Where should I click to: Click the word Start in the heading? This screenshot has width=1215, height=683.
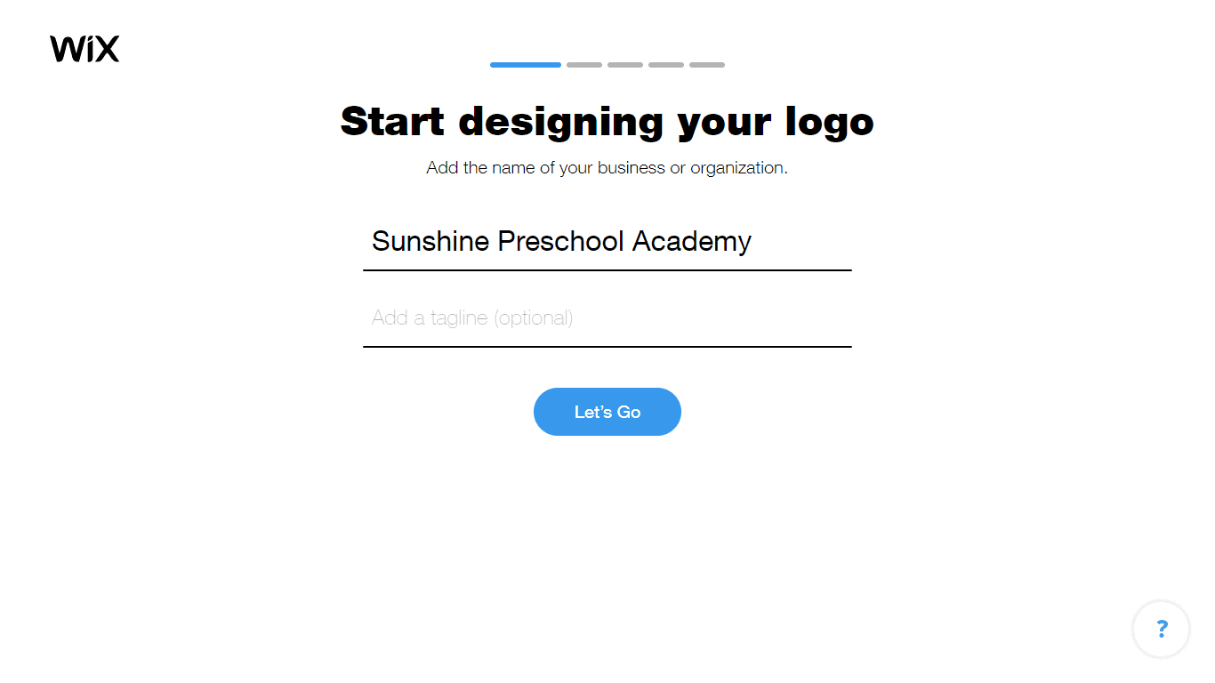coord(392,122)
